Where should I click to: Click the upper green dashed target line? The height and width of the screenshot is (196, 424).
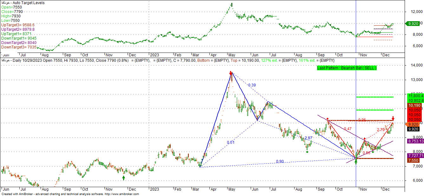tap(375, 97)
